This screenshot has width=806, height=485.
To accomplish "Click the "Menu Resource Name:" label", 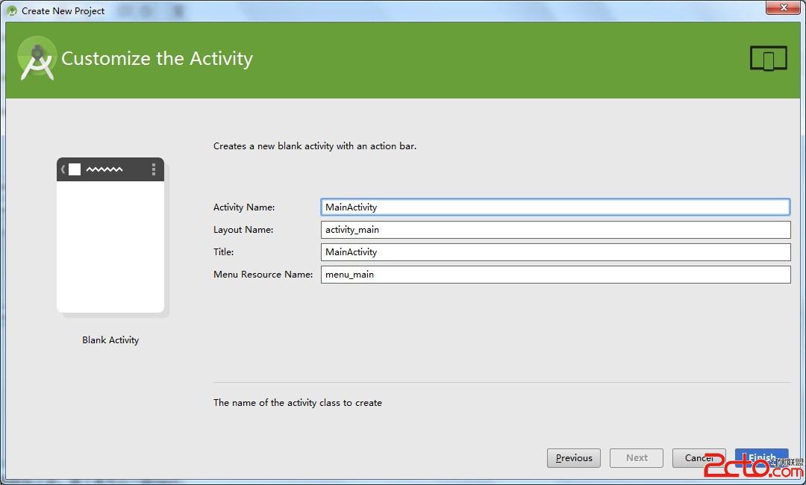I will tap(263, 275).
